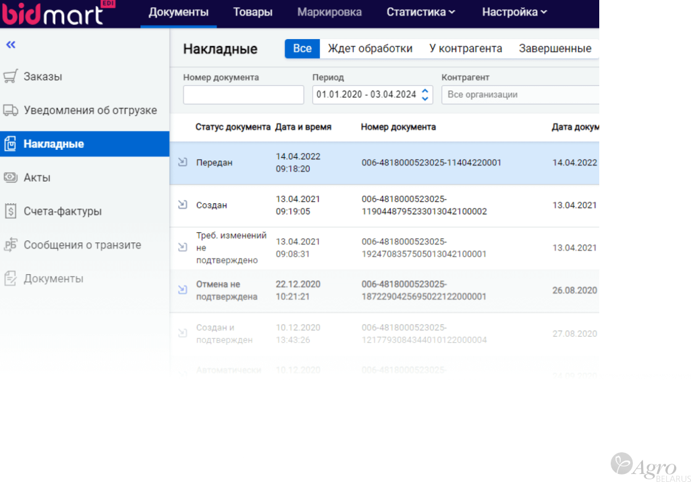Sort by Дата и время column header
Viewport: 691px width, 482px height.
click(x=303, y=127)
